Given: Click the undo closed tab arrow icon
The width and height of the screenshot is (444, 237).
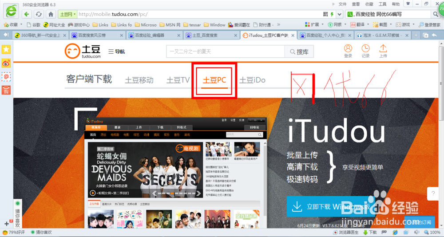Looking at the screenshot, I should pyautogui.click(x=434, y=35).
